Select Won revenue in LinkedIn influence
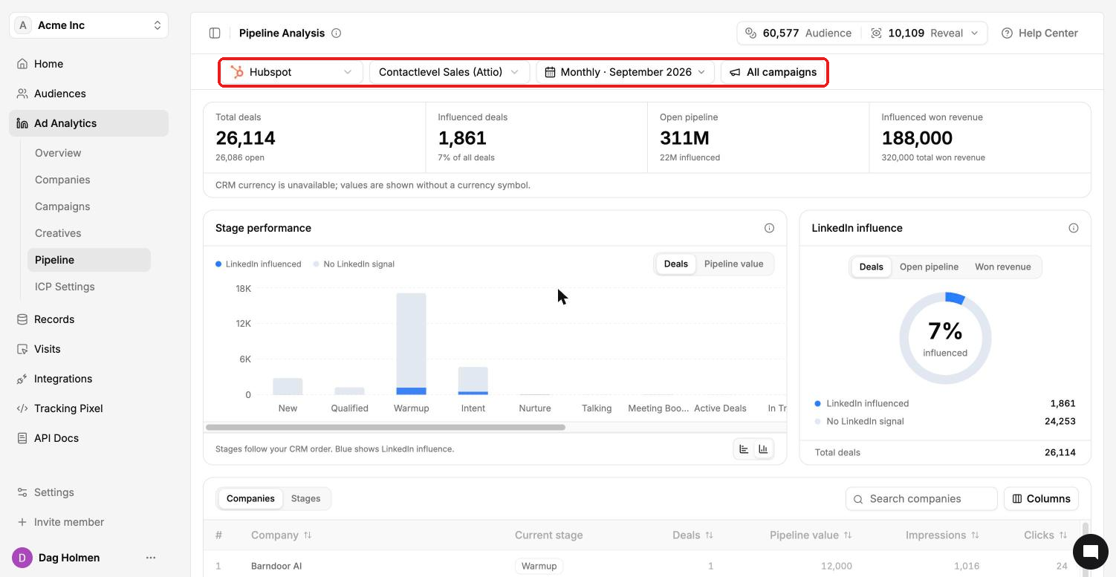This screenshot has width=1116, height=577. click(1002, 267)
